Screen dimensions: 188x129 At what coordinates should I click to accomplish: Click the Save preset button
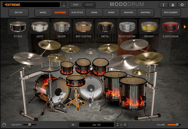75,5
